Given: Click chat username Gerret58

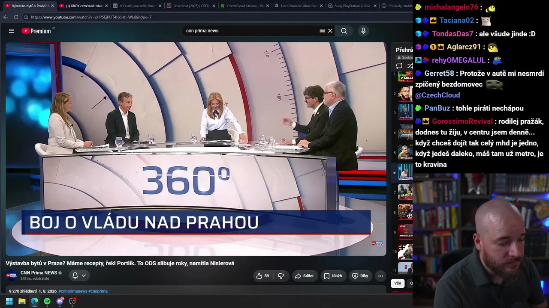Looking at the screenshot, I should (x=439, y=74).
